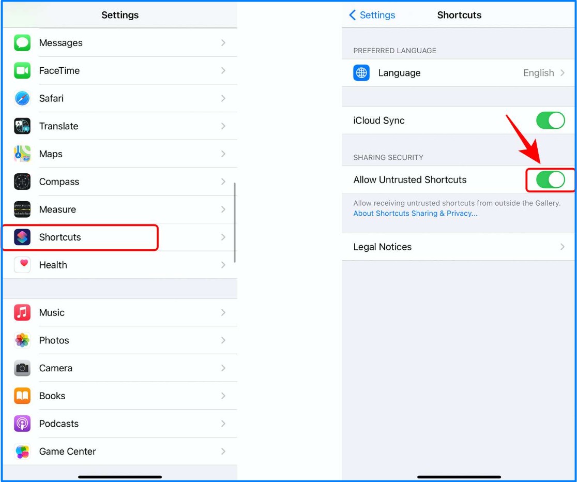Tap the Podcasts app icon
This screenshot has width=577, height=482.
pos(22,424)
